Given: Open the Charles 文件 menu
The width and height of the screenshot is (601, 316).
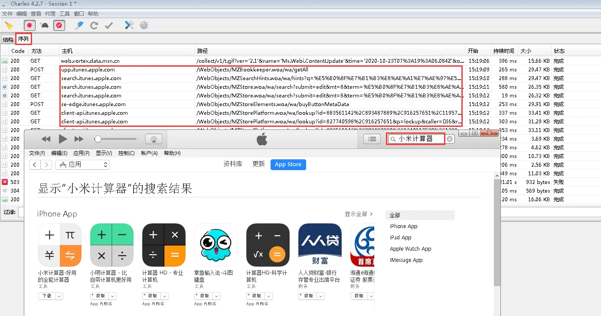Looking at the screenshot, I should (7, 14).
